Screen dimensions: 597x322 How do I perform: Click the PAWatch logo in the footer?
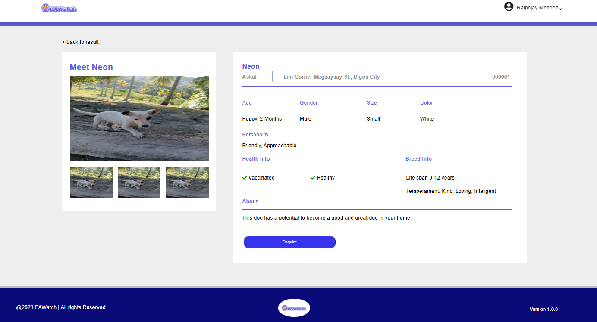point(294,308)
